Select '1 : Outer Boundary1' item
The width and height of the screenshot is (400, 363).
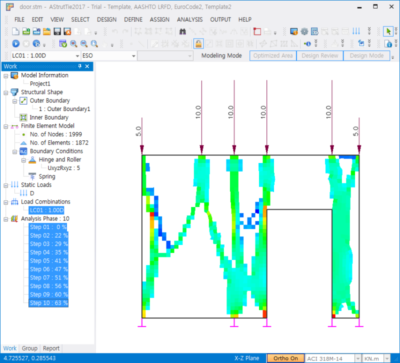64,109
